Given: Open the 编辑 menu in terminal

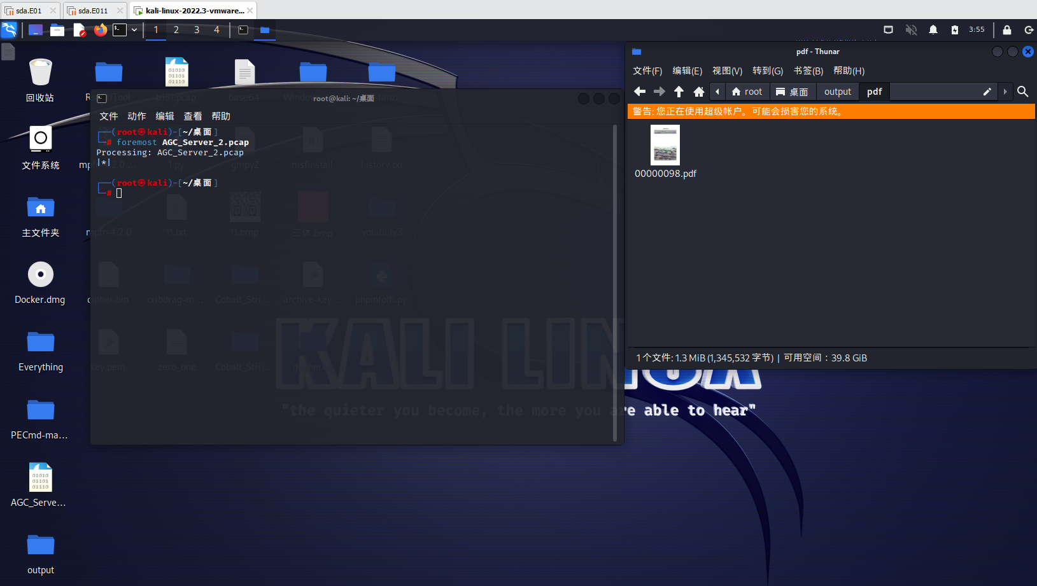Looking at the screenshot, I should 165,116.
